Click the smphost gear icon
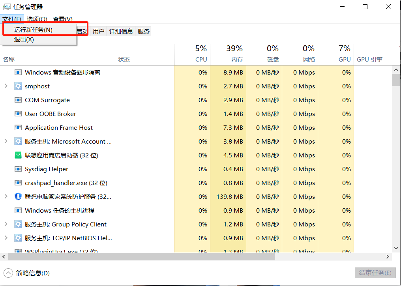Viewport: 401px width, 286px height. coord(18,86)
